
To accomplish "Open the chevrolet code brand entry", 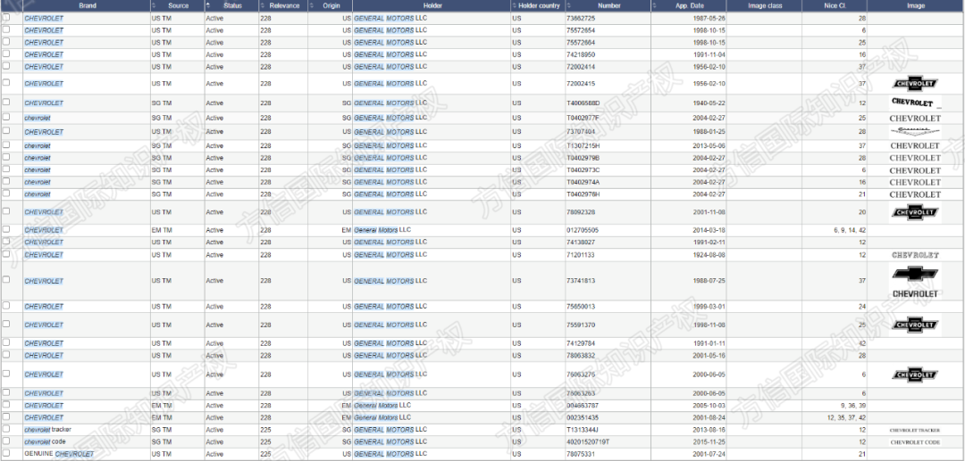I will point(45,441).
